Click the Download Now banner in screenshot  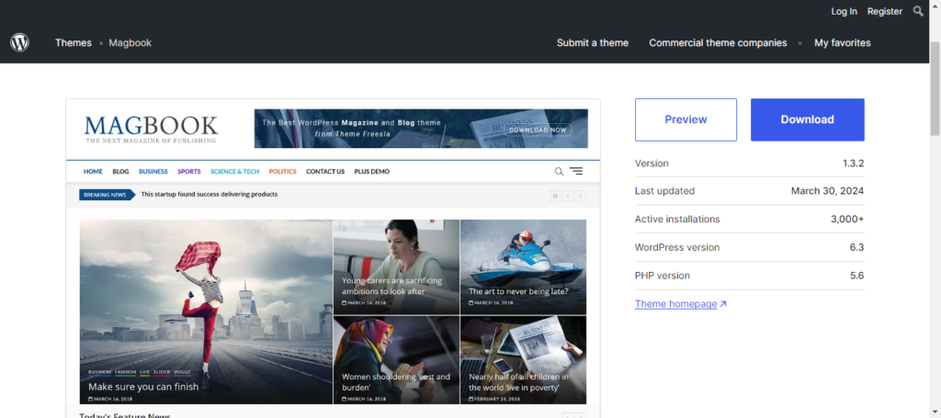tap(421, 129)
